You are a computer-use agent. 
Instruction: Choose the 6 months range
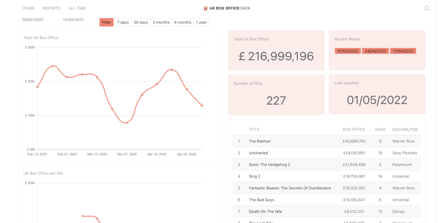182,22
